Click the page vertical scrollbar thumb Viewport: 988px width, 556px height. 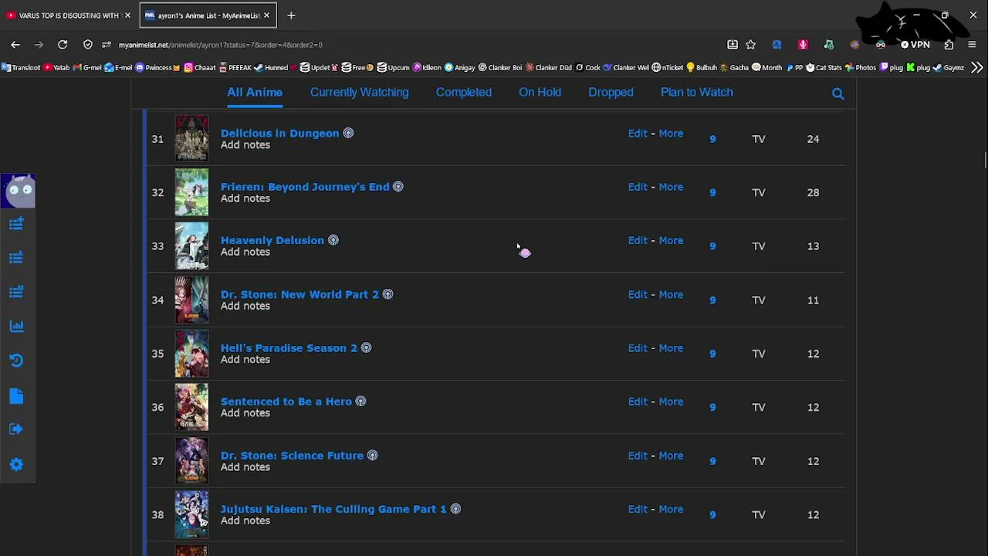click(x=985, y=160)
